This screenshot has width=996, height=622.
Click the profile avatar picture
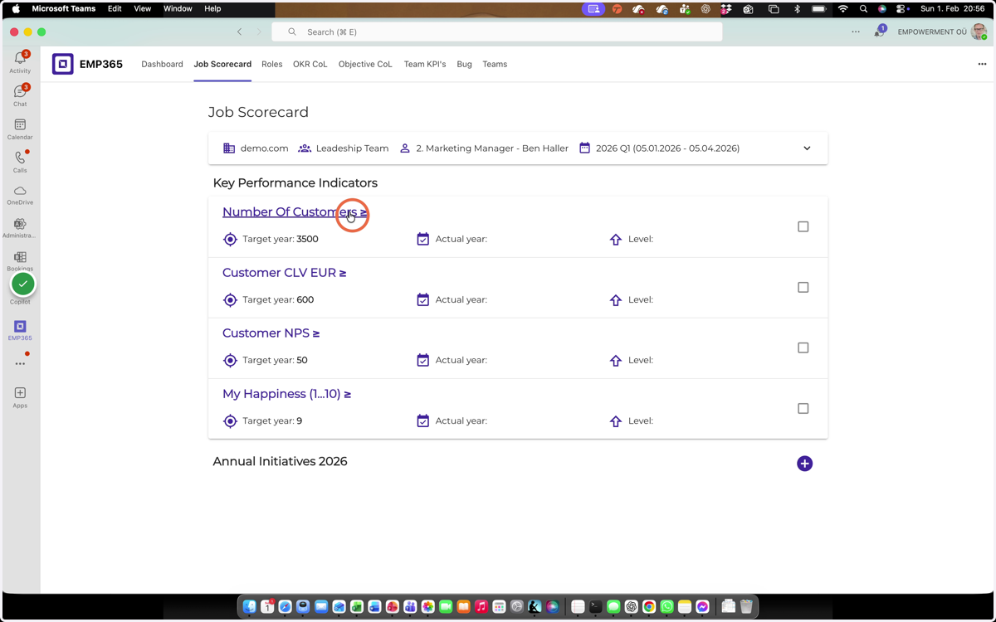click(979, 32)
